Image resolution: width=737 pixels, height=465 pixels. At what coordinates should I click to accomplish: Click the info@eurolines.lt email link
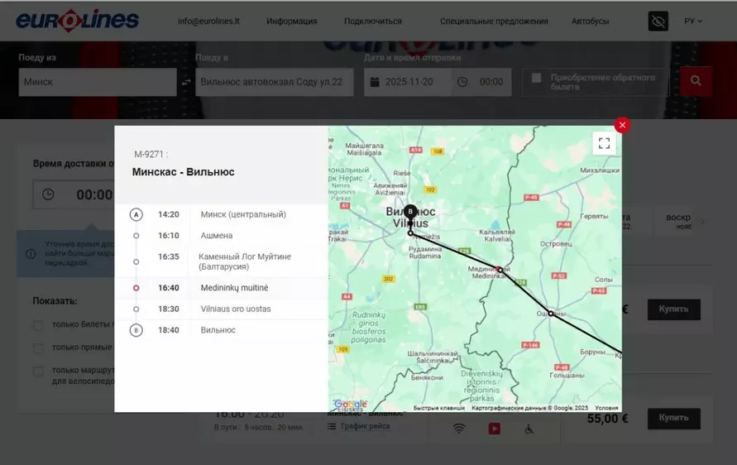click(207, 22)
